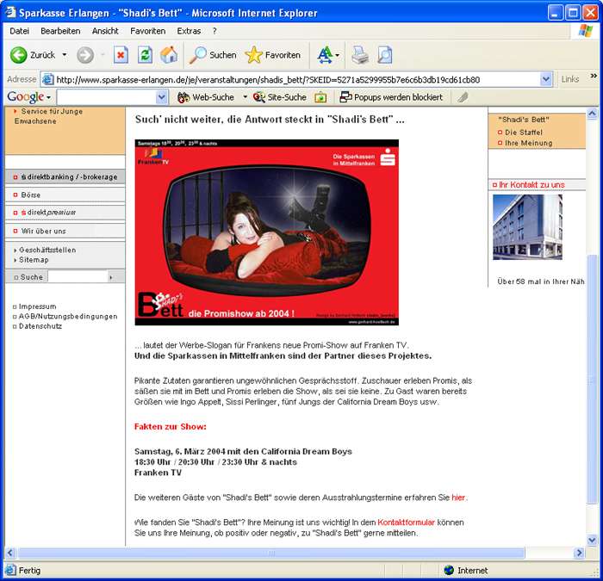This screenshot has width=603, height=581.
Task: Click the red 'hier' link
Action: pyautogui.click(x=458, y=498)
